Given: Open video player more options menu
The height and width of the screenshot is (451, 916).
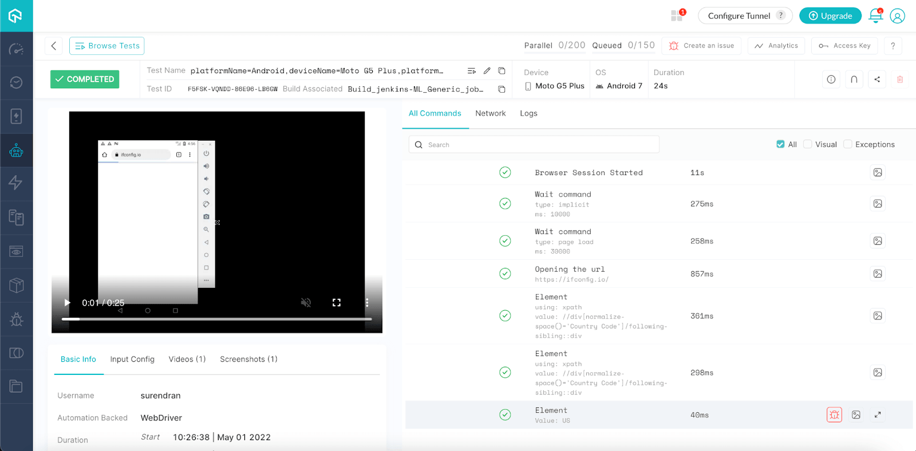Looking at the screenshot, I should point(367,302).
